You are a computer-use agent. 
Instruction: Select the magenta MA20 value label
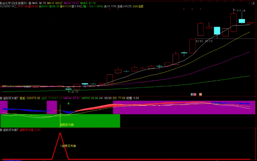(x=71, y=3)
